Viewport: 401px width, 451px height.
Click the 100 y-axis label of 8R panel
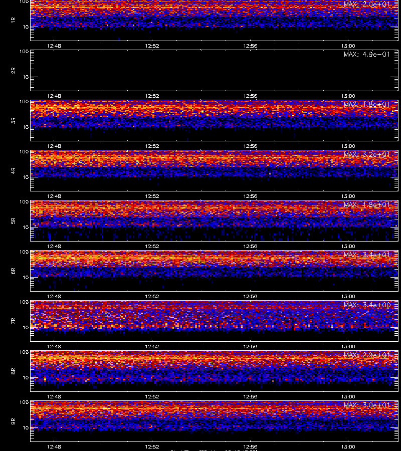24,352
